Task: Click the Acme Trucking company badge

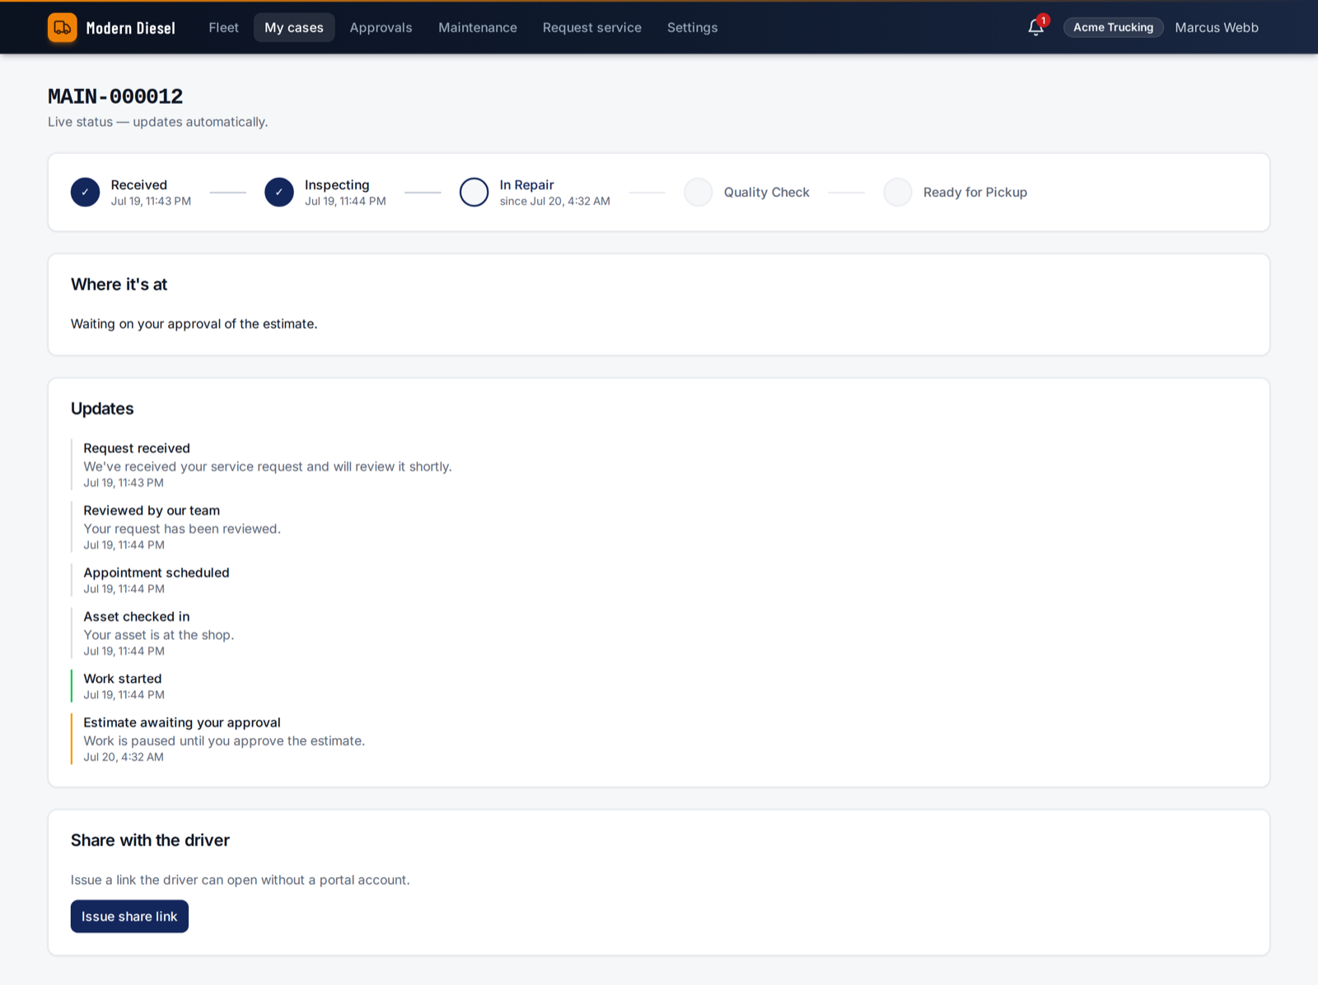Action: (1113, 27)
